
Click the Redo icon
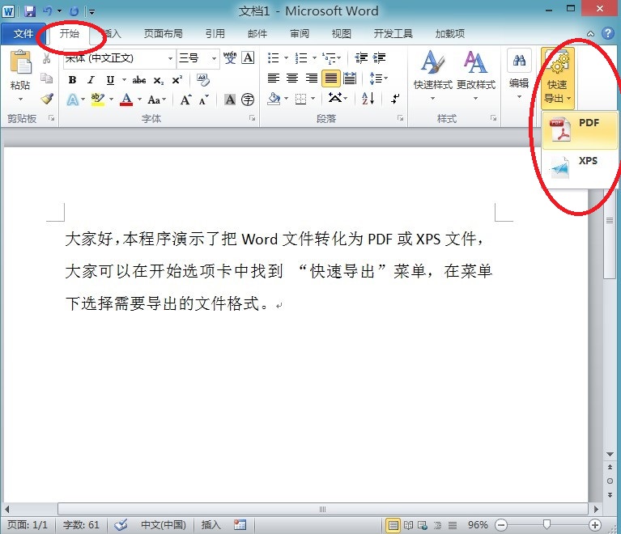coord(74,11)
